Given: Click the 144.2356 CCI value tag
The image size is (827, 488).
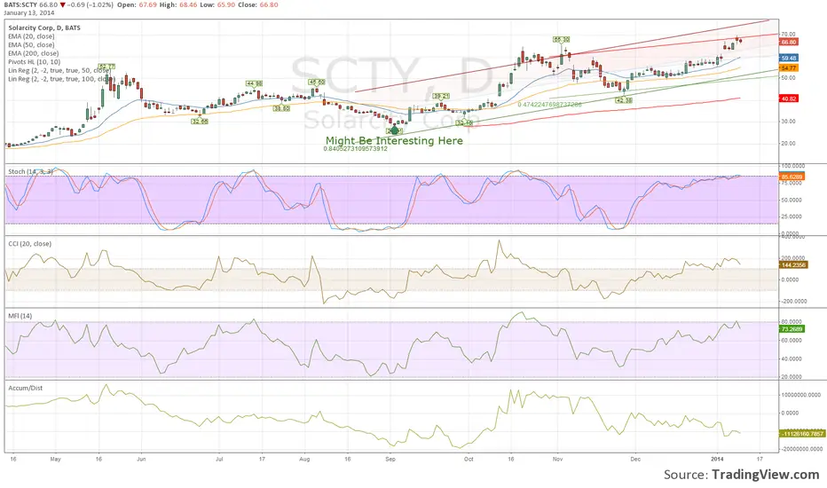Looking at the screenshot, I should (x=793, y=264).
